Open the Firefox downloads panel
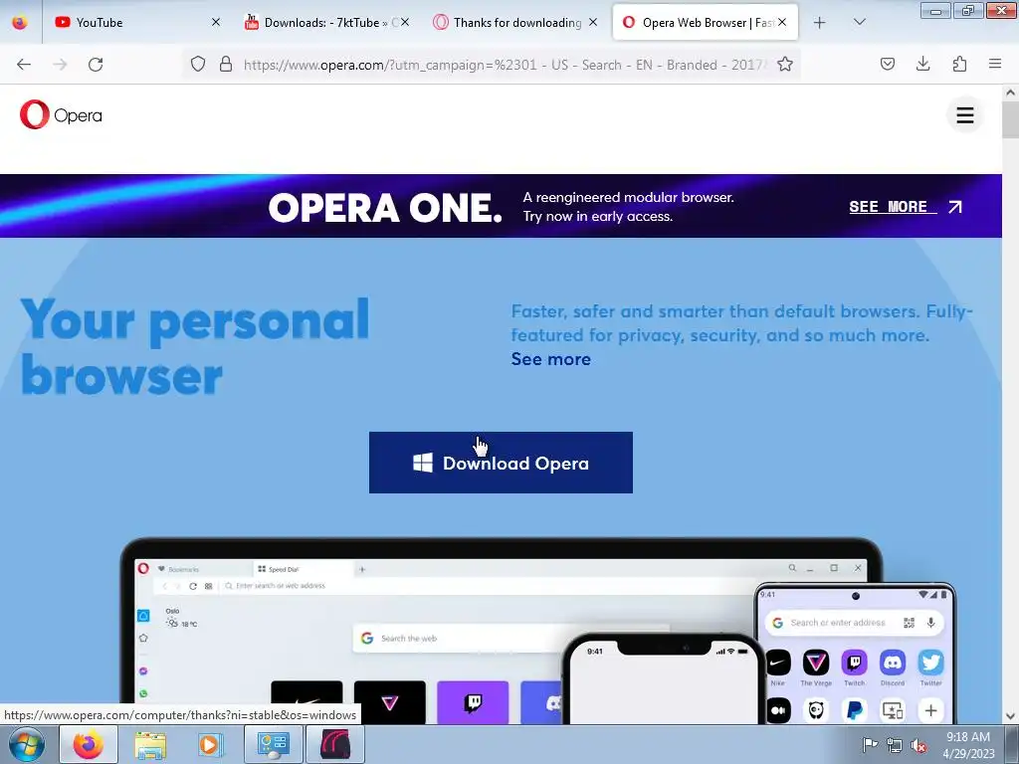This screenshot has width=1019, height=764. click(x=922, y=65)
